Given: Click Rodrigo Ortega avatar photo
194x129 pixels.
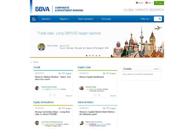Looking at the screenshot, I should coord(81,88).
